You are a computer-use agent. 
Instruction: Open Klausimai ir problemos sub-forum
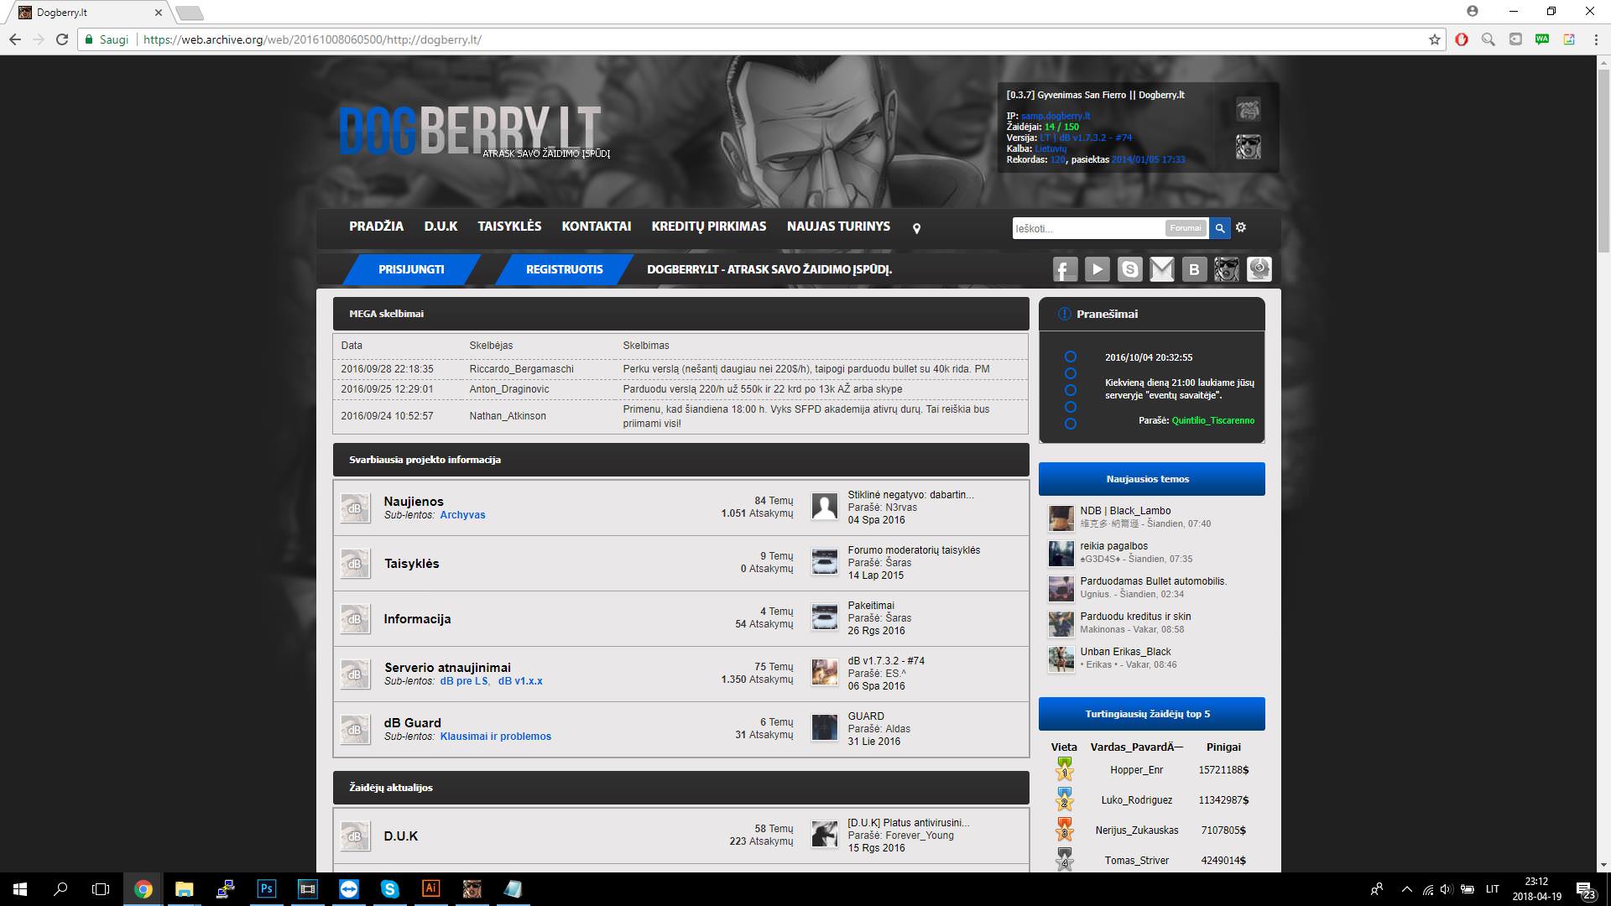[x=496, y=737]
